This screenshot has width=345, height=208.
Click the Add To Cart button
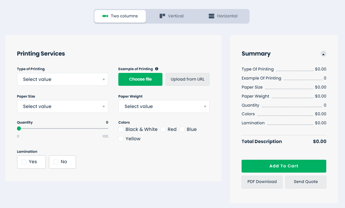pyautogui.click(x=284, y=166)
